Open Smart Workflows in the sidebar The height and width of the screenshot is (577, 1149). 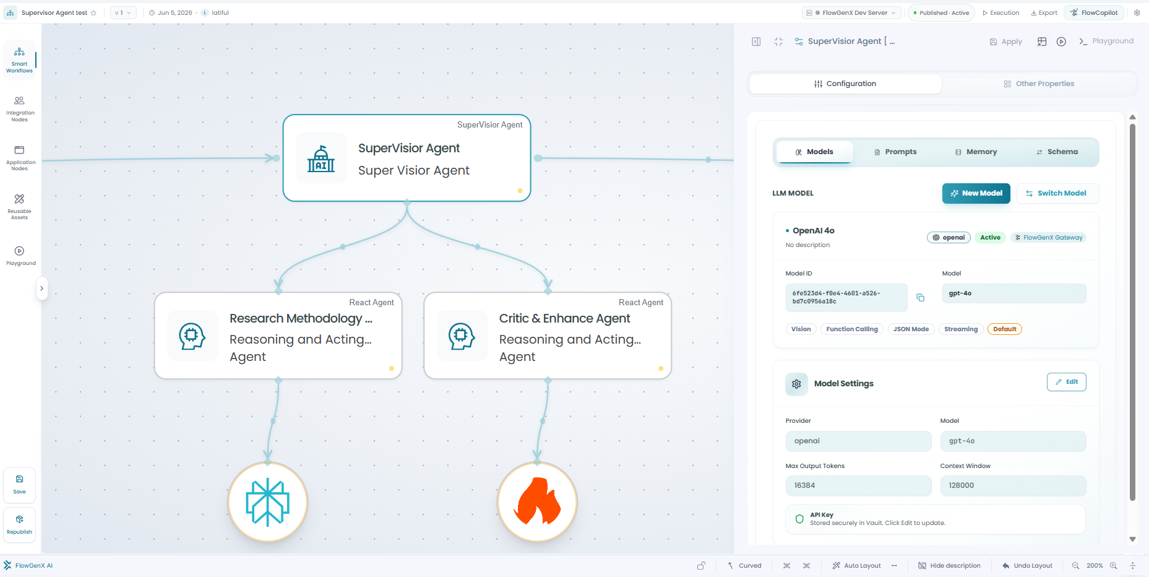pyautogui.click(x=19, y=60)
